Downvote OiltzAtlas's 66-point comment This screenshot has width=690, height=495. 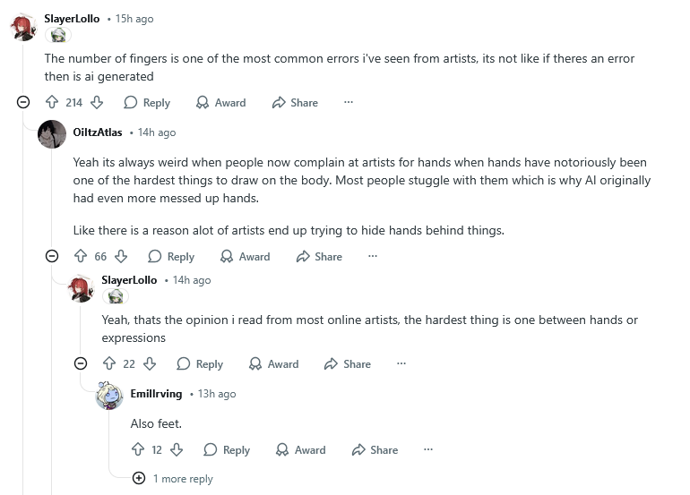coord(121,257)
